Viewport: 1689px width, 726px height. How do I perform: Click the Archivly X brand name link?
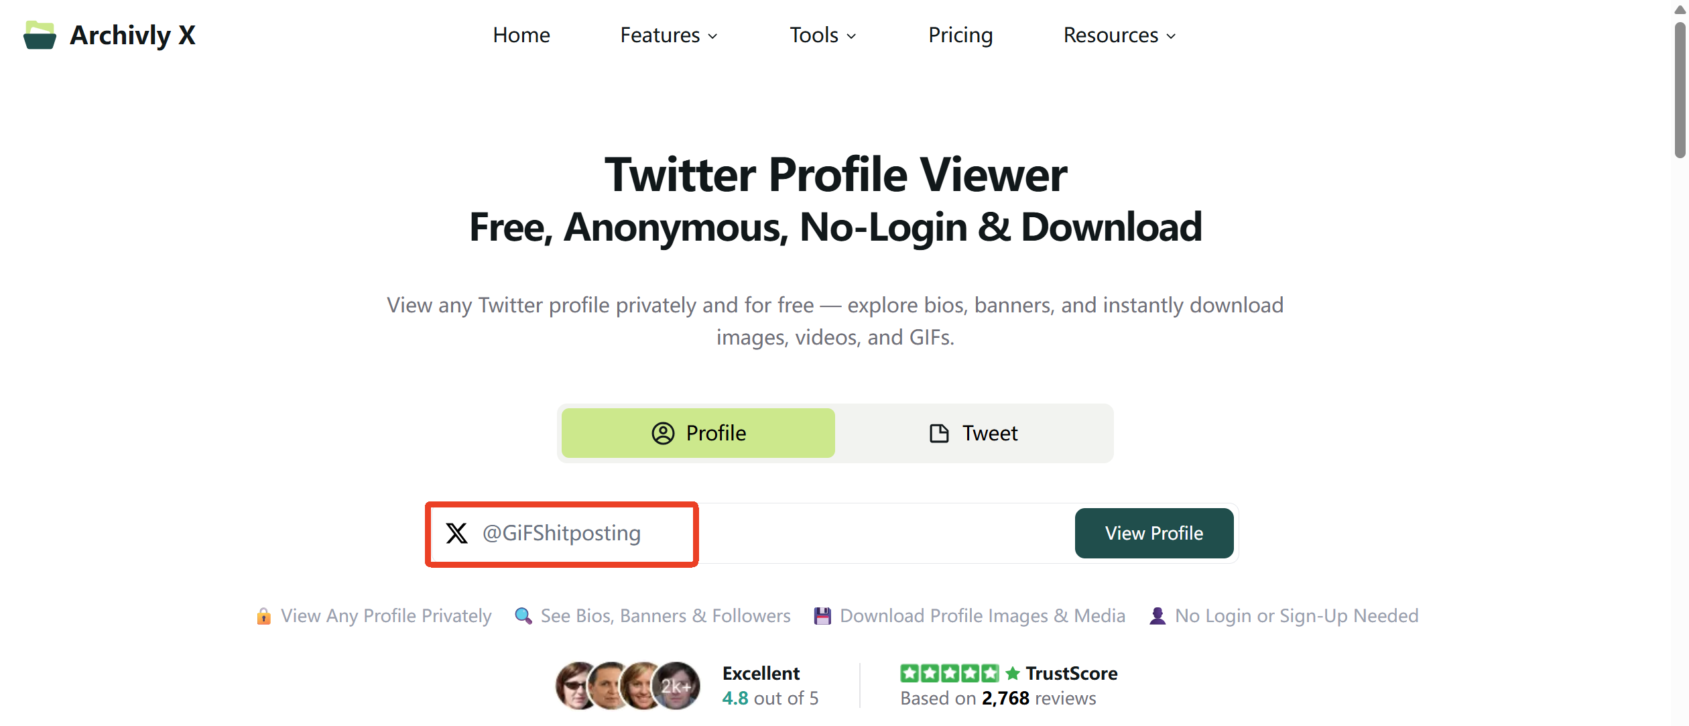(133, 35)
